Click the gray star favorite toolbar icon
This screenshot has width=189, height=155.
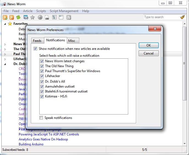tap(32, 17)
